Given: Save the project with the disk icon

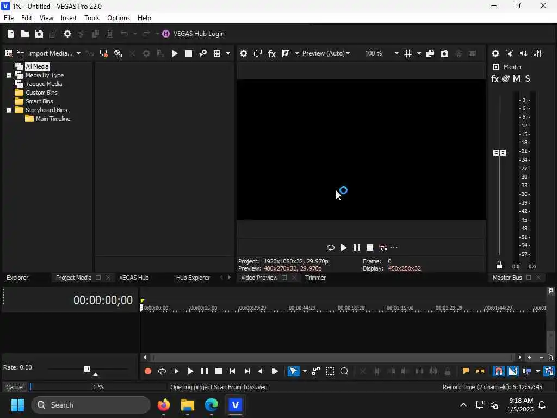Looking at the screenshot, I should coord(39,34).
